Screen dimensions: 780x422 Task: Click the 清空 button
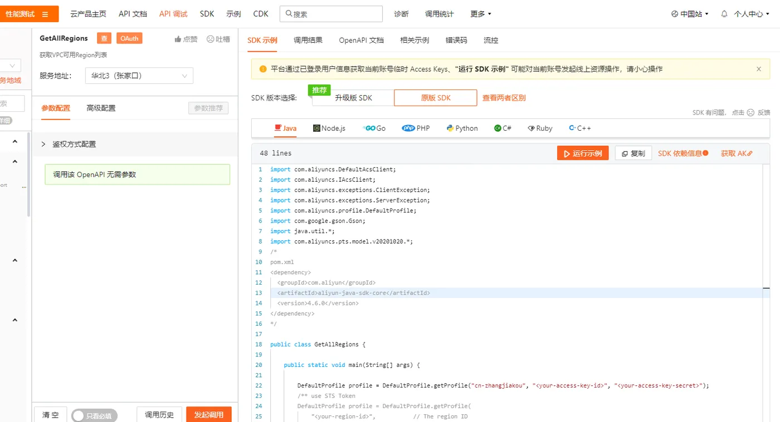pos(51,415)
